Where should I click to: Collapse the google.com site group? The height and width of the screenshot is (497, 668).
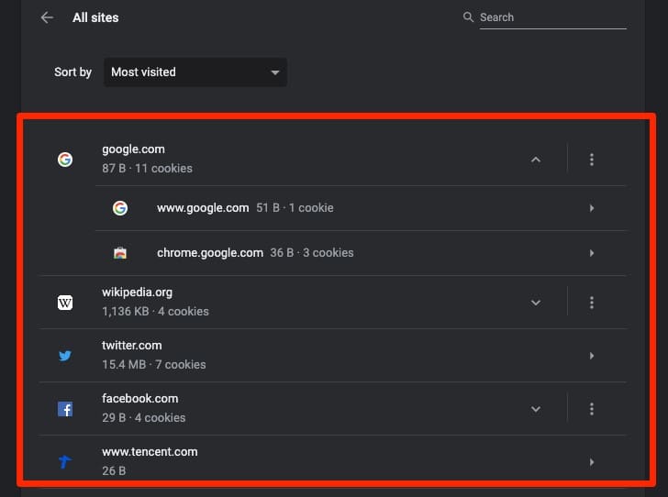tap(536, 160)
